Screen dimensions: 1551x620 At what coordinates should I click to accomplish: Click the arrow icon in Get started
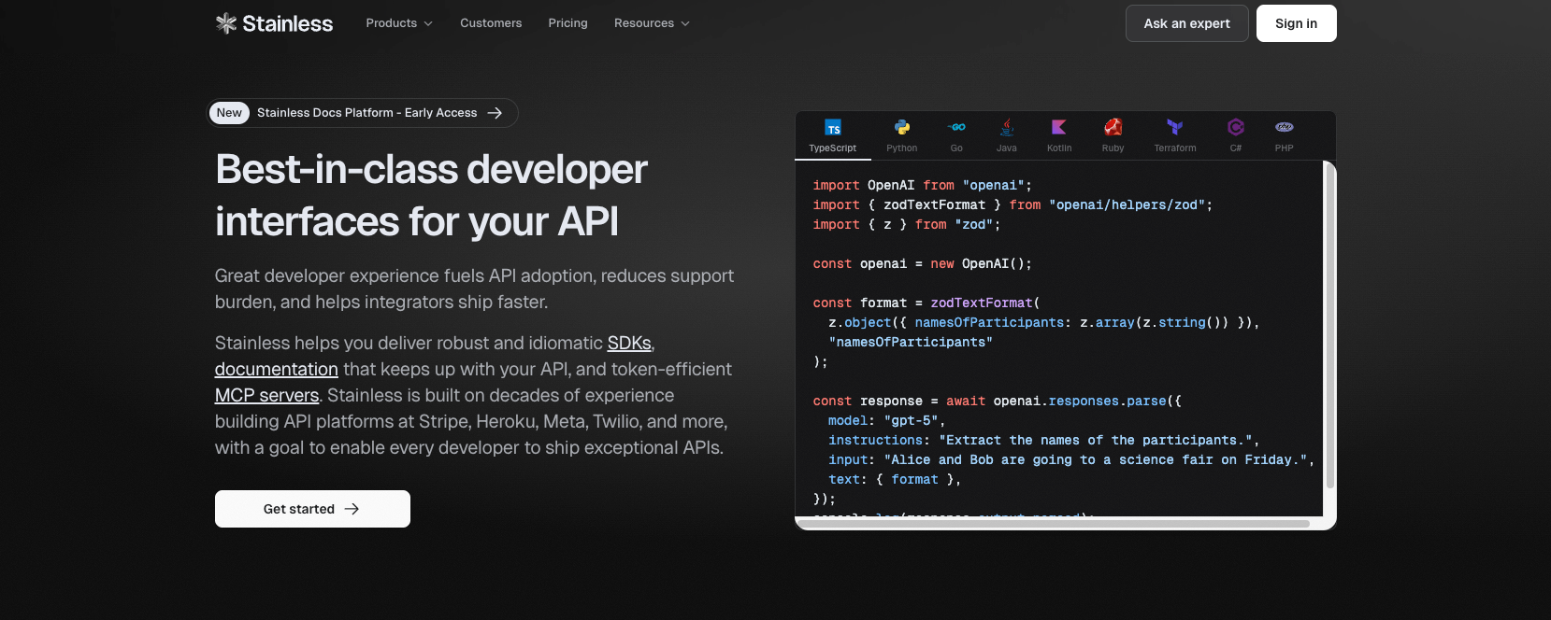pos(352,509)
